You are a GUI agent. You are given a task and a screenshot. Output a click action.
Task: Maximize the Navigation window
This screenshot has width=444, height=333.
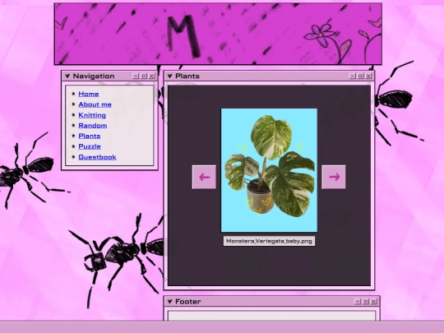(x=144, y=76)
